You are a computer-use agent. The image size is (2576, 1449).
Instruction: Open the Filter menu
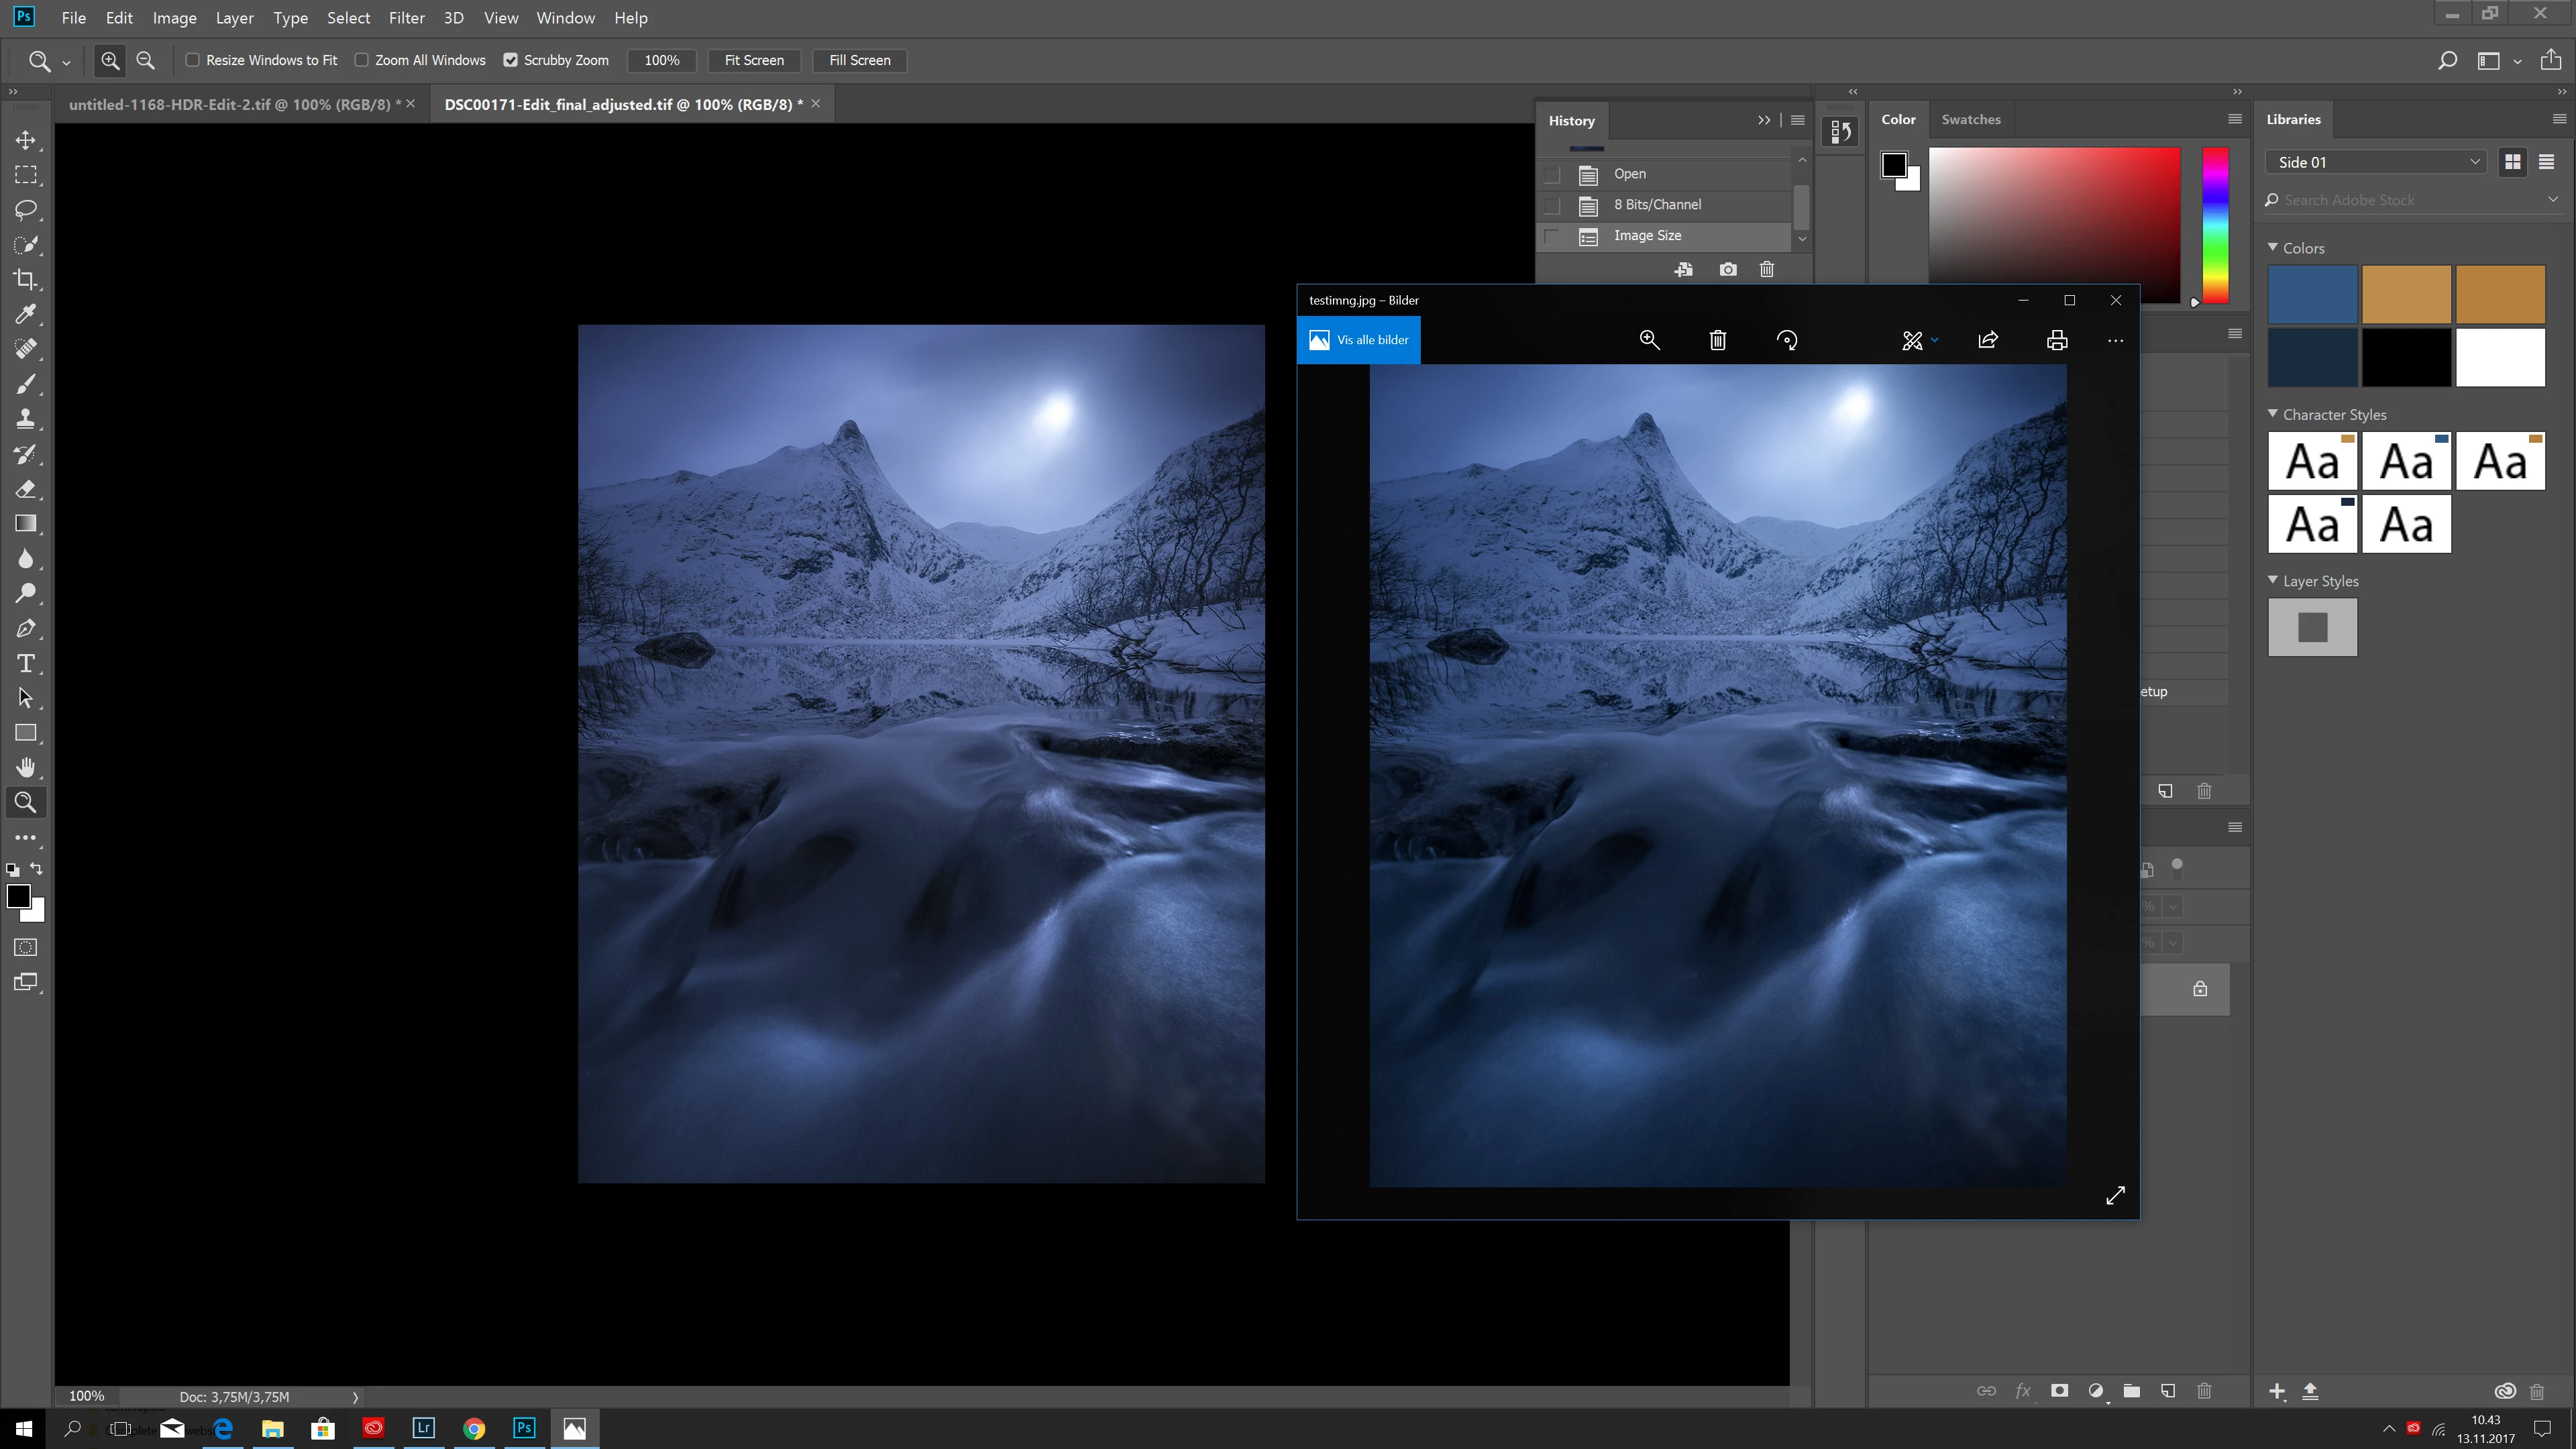click(x=406, y=18)
